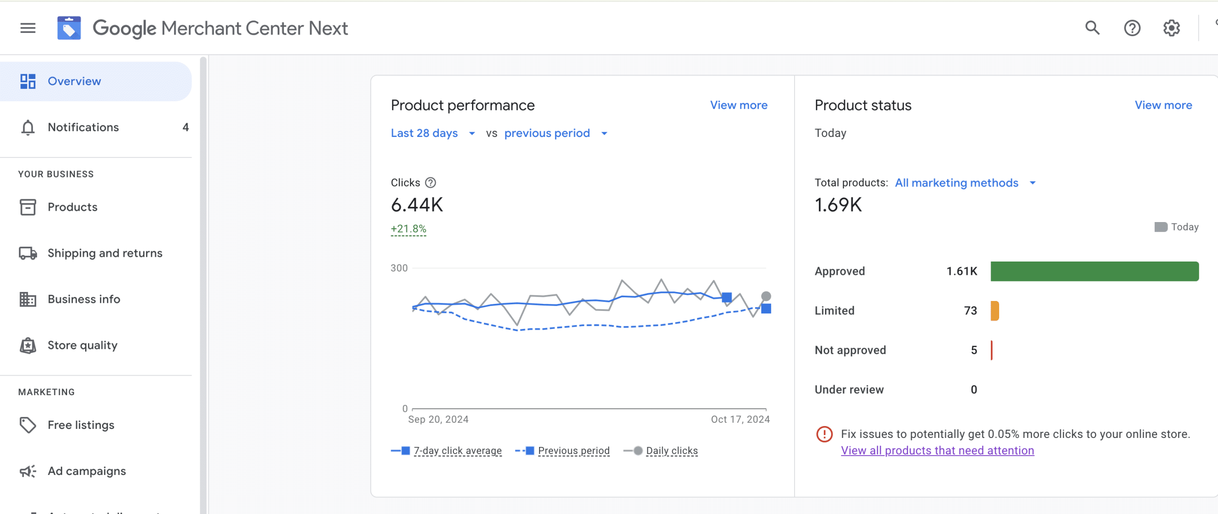The image size is (1218, 514).
Task: Click the +21.8% change indicator
Action: coord(409,229)
